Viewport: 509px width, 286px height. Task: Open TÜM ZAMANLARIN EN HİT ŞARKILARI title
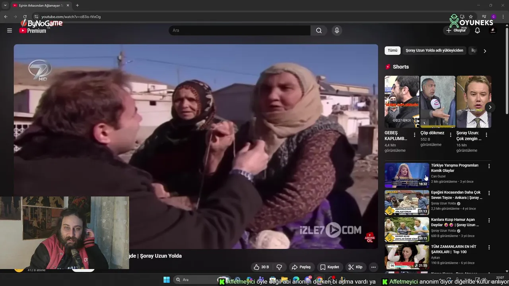pos(454,249)
